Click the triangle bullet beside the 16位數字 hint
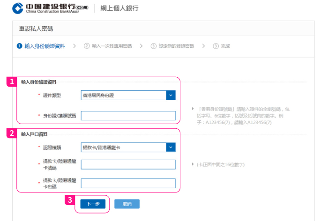328x221 pixels. pos(193,164)
